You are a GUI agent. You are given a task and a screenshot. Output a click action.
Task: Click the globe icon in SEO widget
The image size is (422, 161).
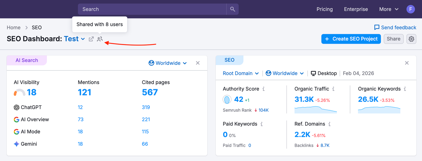click(268, 73)
